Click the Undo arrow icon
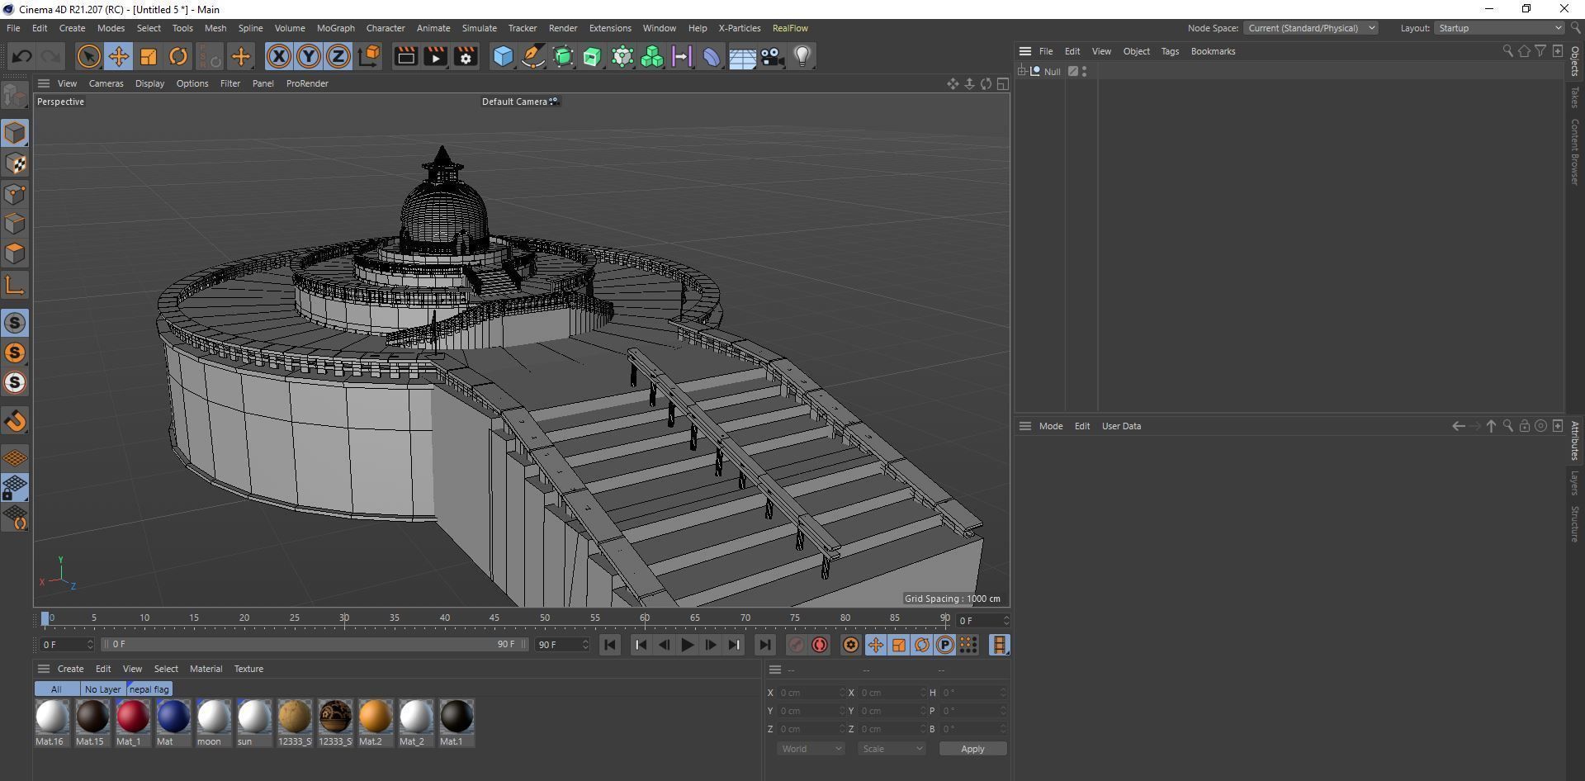 [x=22, y=56]
